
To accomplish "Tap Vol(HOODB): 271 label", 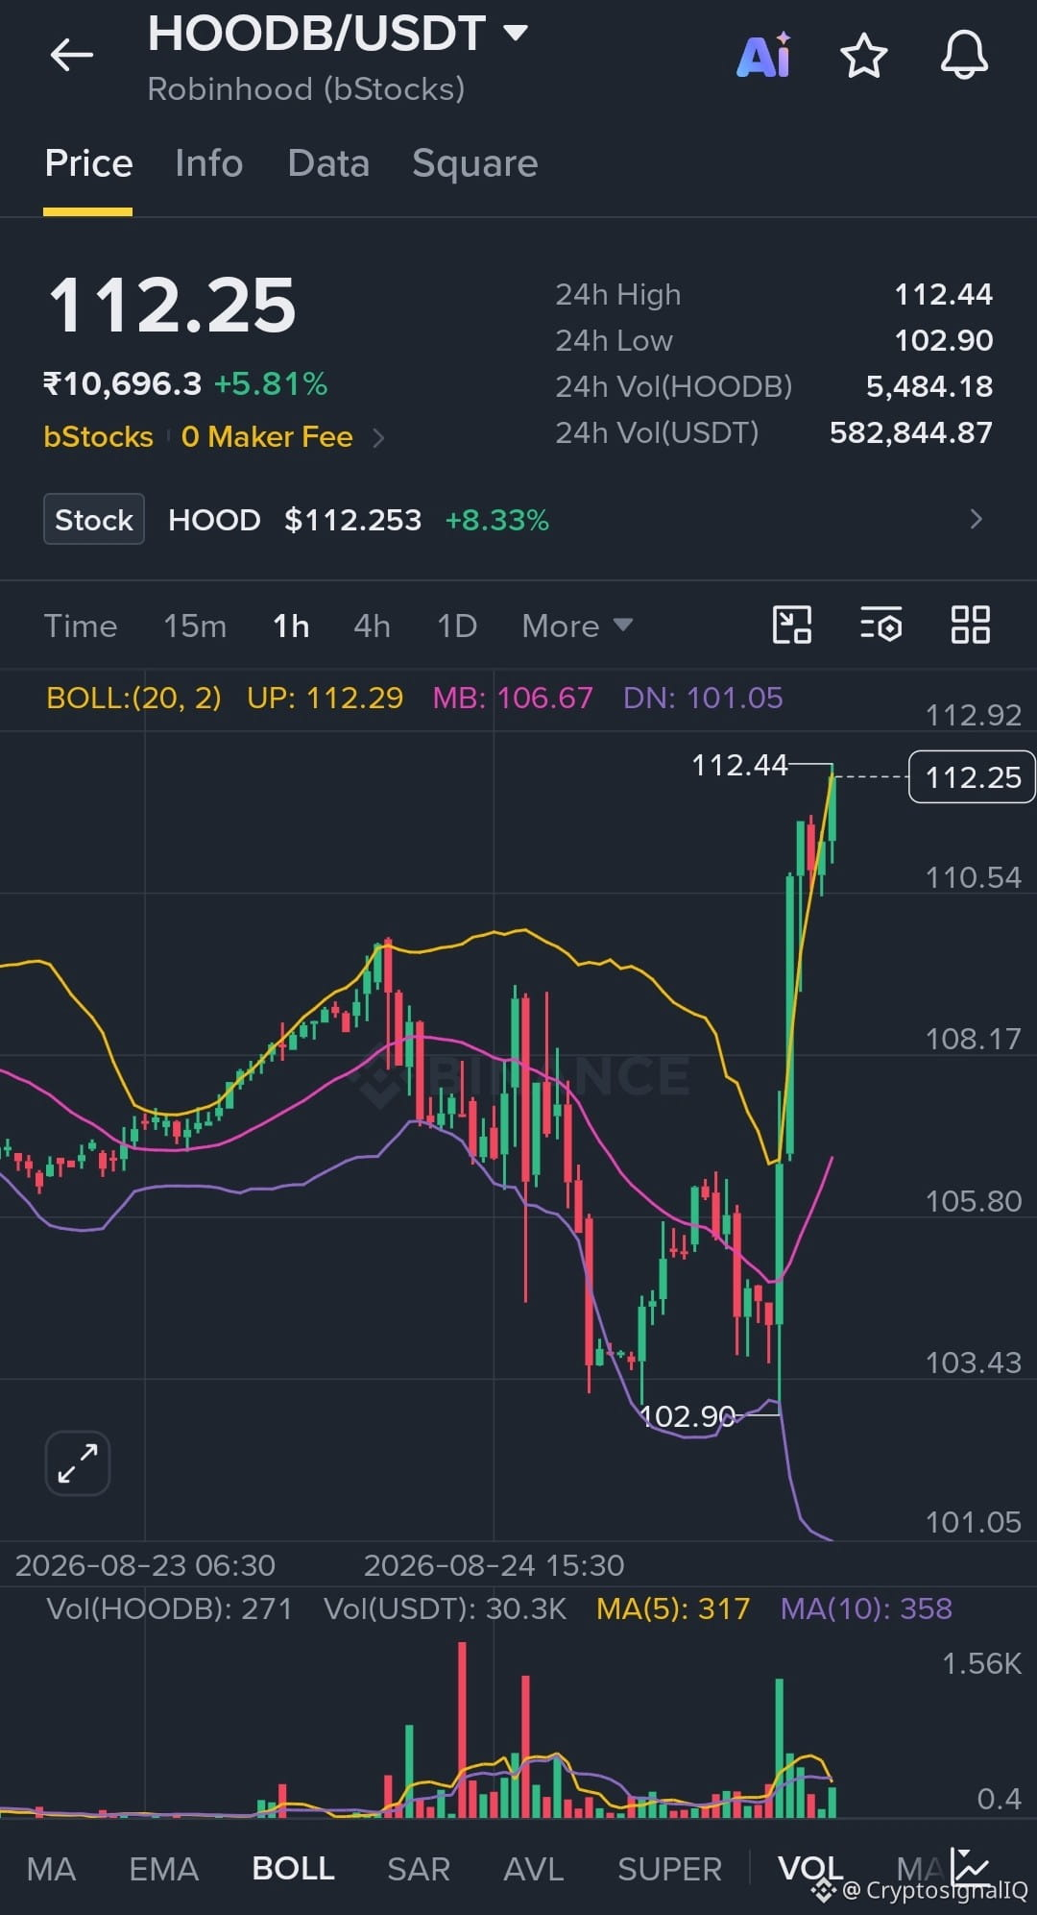I will tap(169, 1608).
